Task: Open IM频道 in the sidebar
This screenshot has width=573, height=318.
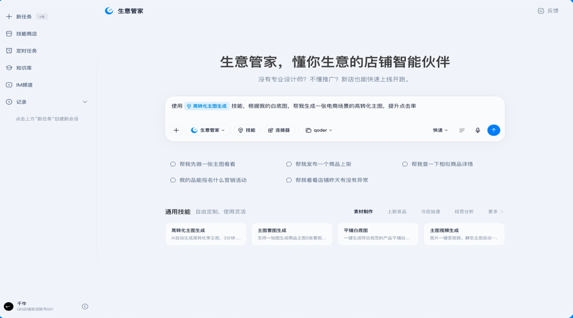Action: pos(19,85)
